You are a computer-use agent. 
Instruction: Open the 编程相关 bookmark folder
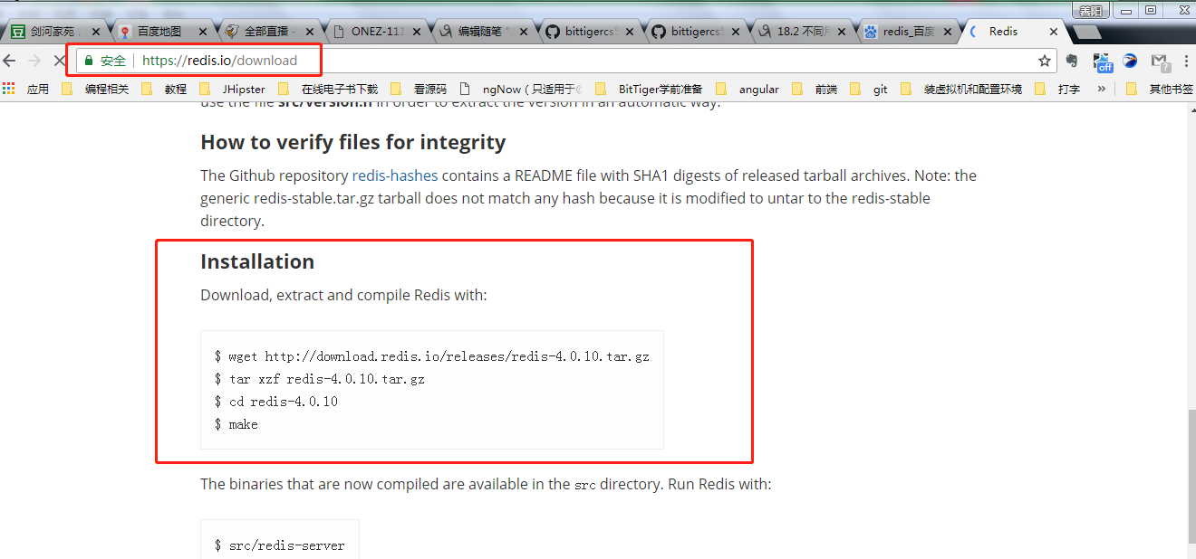pos(95,89)
